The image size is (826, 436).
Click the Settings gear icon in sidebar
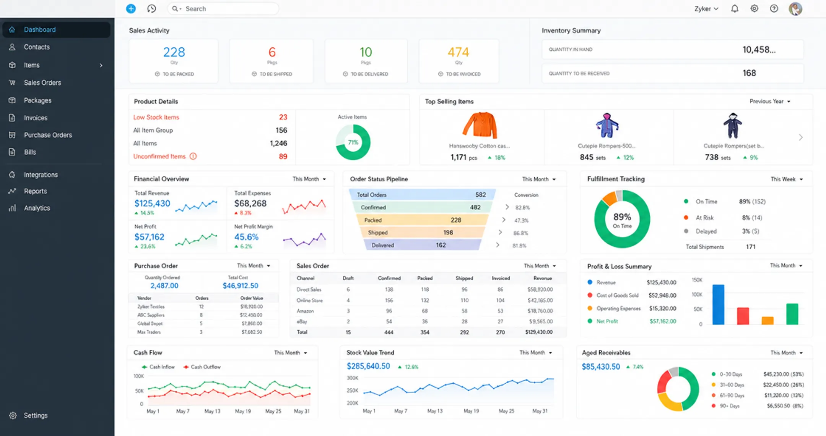tap(13, 415)
